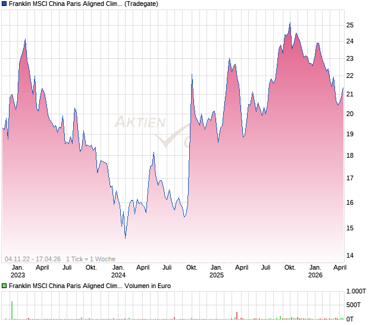The height and width of the screenshot is (325, 369).
Task: Click the date range text '04.11.22 - 17.04.26'
Action: (33, 259)
